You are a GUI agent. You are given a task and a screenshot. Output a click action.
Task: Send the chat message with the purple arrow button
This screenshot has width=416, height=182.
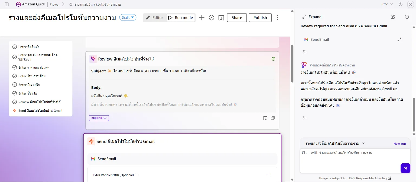coord(405,168)
